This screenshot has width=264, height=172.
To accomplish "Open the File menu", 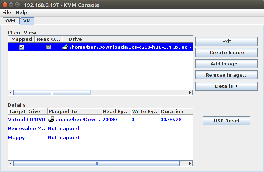I will (x=7, y=12).
